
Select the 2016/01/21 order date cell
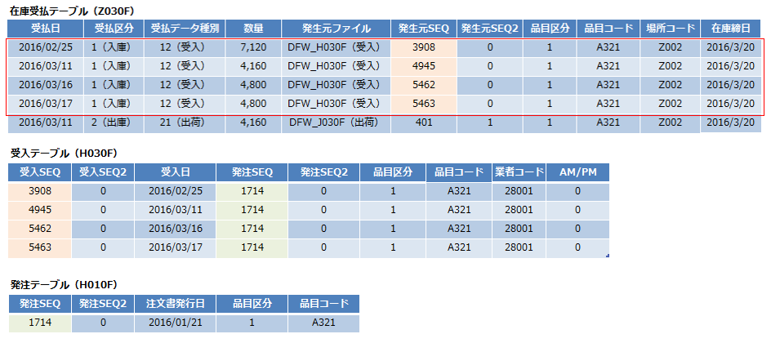(176, 323)
